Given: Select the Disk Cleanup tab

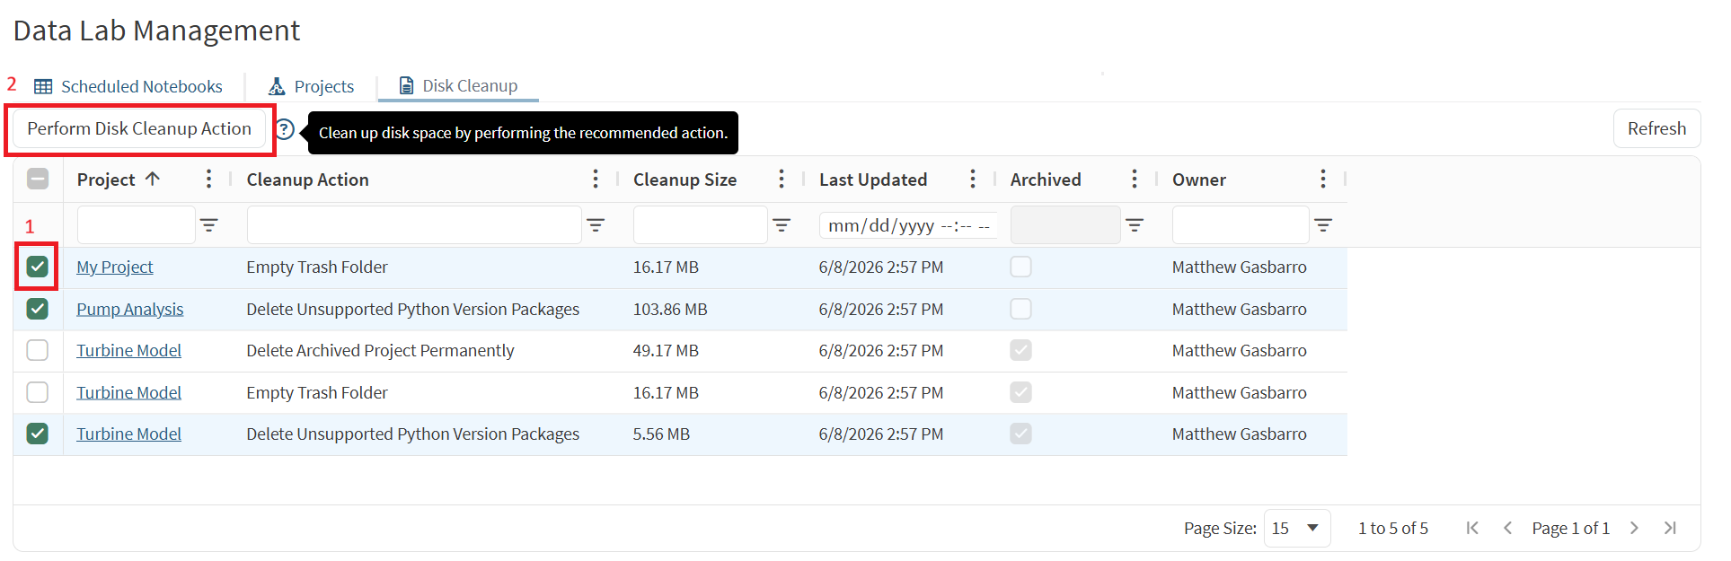Looking at the screenshot, I should click(458, 86).
